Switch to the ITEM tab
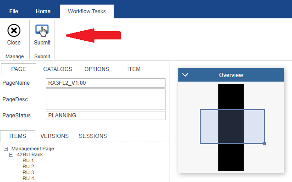This screenshot has width=292, height=182. (x=134, y=69)
